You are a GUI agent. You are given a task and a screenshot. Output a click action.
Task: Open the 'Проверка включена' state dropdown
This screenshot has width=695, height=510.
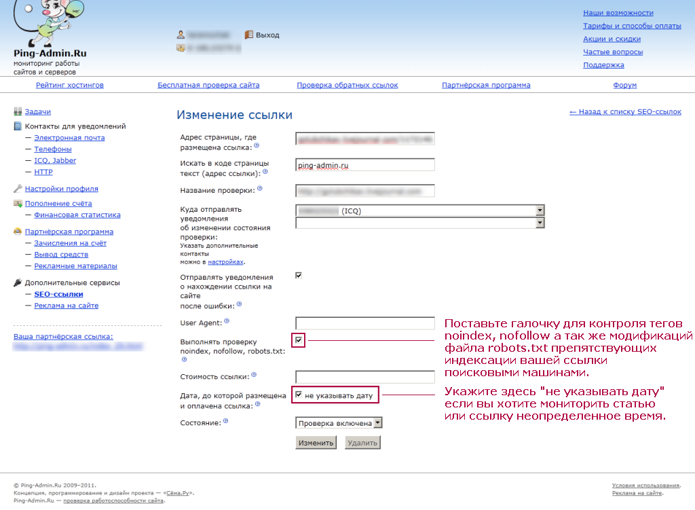coord(339,423)
